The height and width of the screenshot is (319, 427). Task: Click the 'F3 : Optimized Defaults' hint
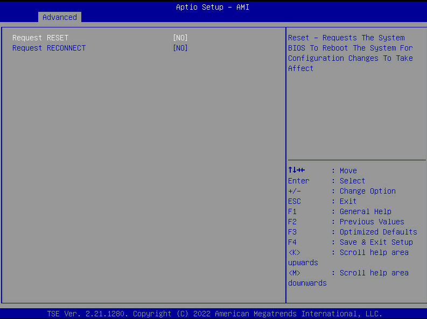point(353,232)
